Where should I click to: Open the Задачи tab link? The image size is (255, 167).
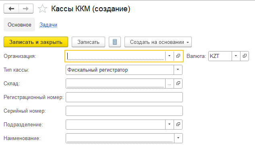48,25
